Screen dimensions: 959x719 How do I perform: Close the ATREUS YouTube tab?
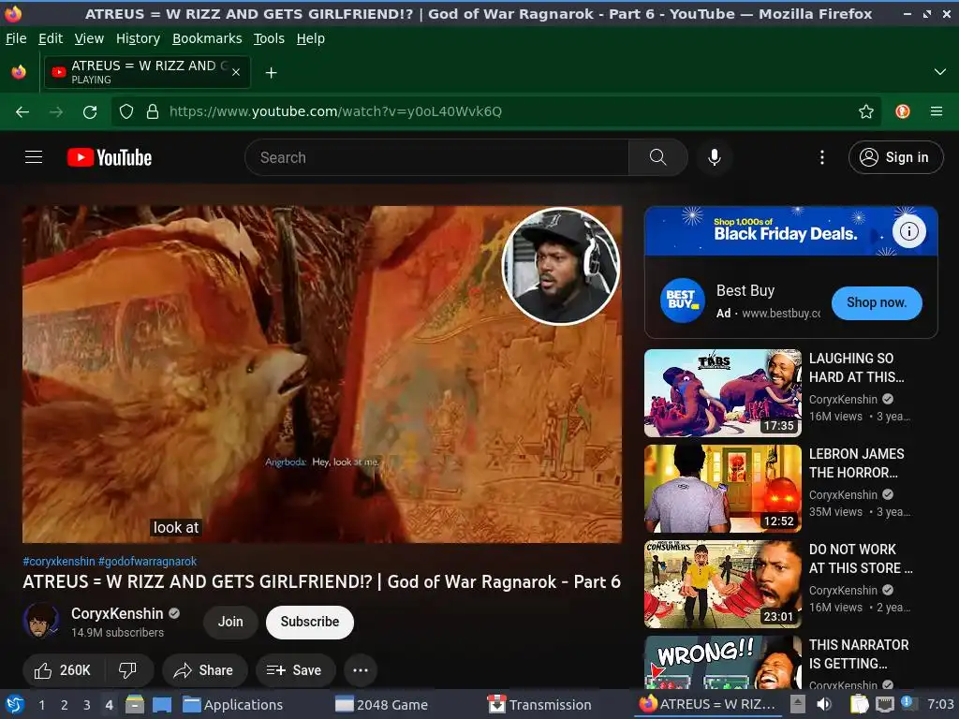pyautogui.click(x=235, y=72)
